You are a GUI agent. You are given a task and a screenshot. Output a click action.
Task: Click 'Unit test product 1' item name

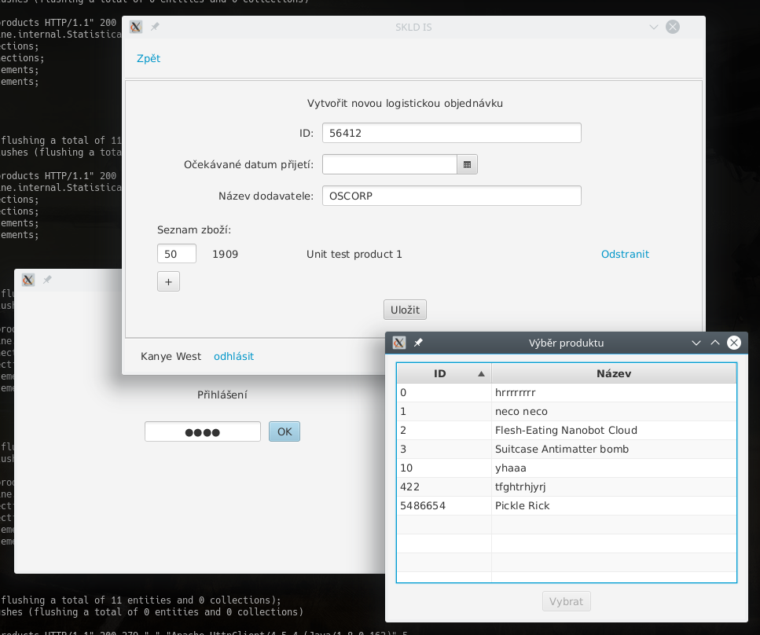[x=354, y=254]
